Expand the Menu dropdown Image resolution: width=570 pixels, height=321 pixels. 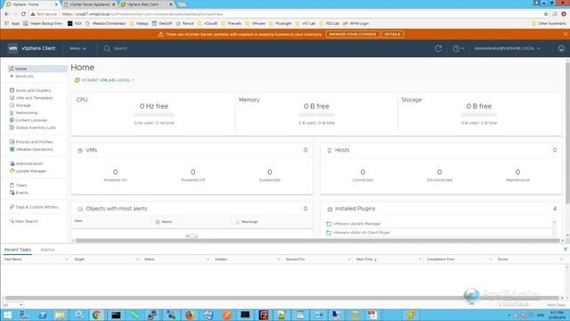coord(77,48)
